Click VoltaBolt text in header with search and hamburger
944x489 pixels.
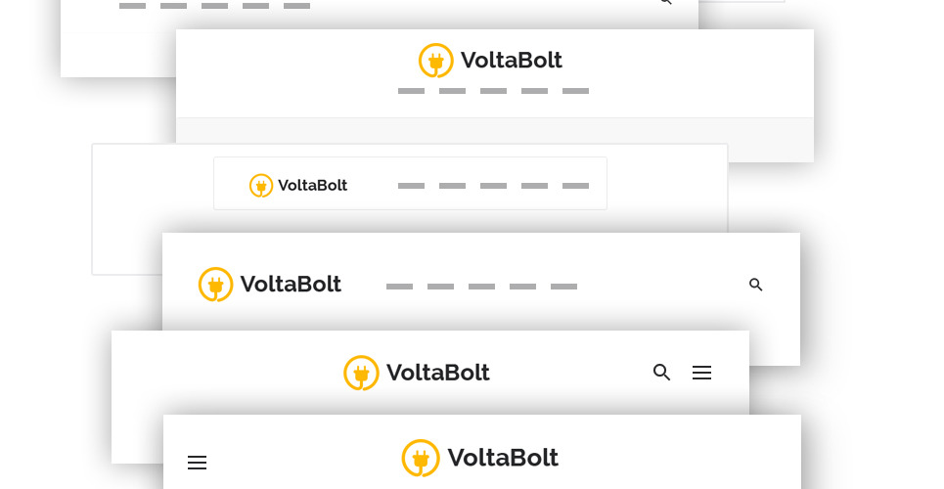(437, 373)
